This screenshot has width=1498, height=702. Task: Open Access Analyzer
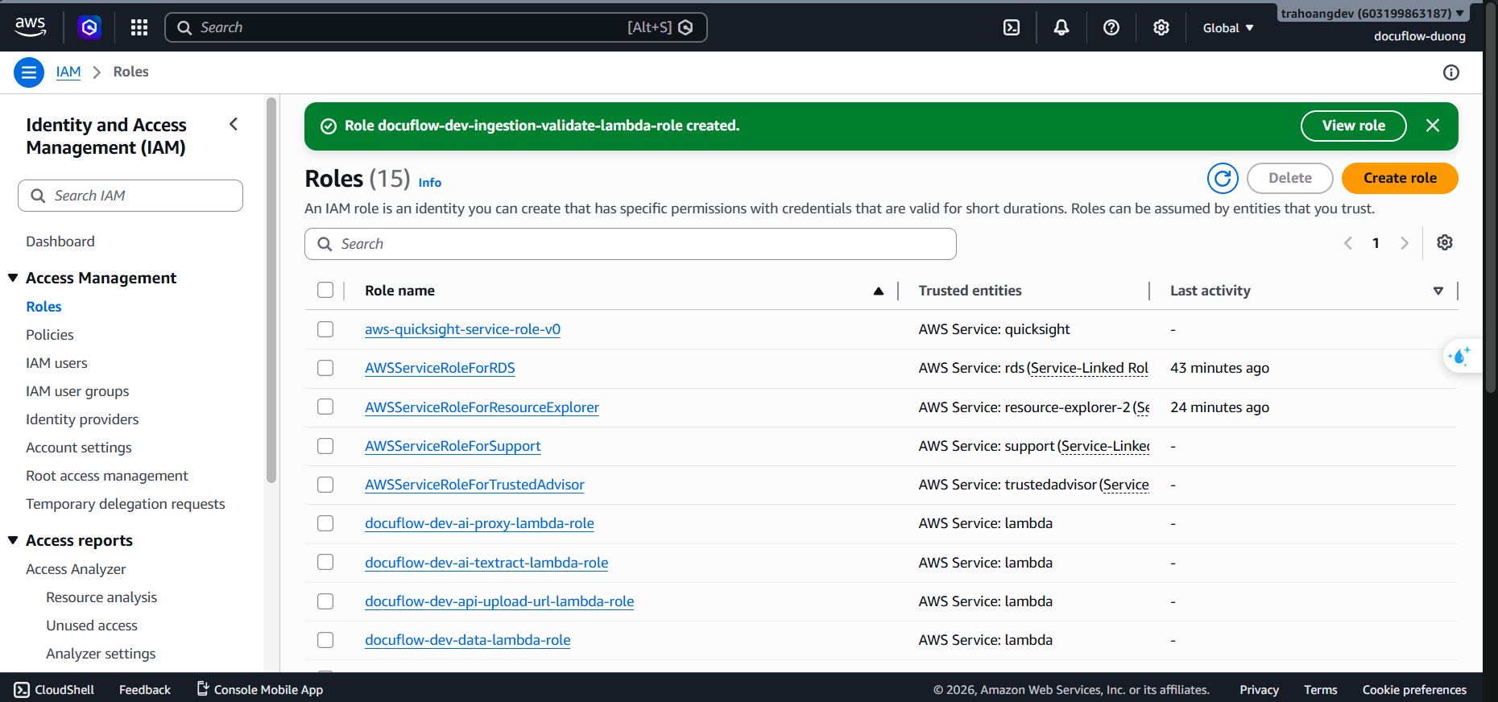pyautogui.click(x=76, y=569)
